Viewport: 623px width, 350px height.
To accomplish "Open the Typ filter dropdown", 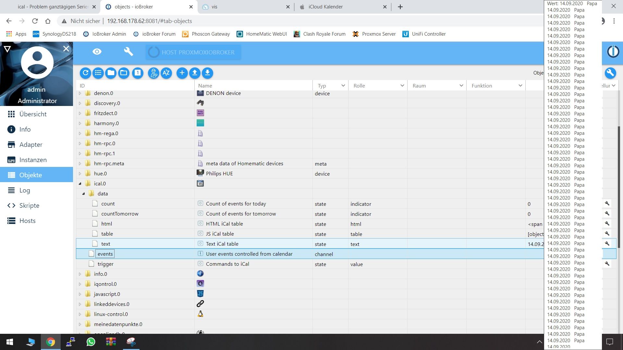I will click(x=330, y=86).
